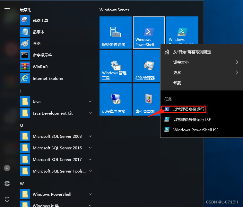Expand Microsoft SQL Server 2016 chevron
This screenshot has height=207, width=243.
pos(90,148)
